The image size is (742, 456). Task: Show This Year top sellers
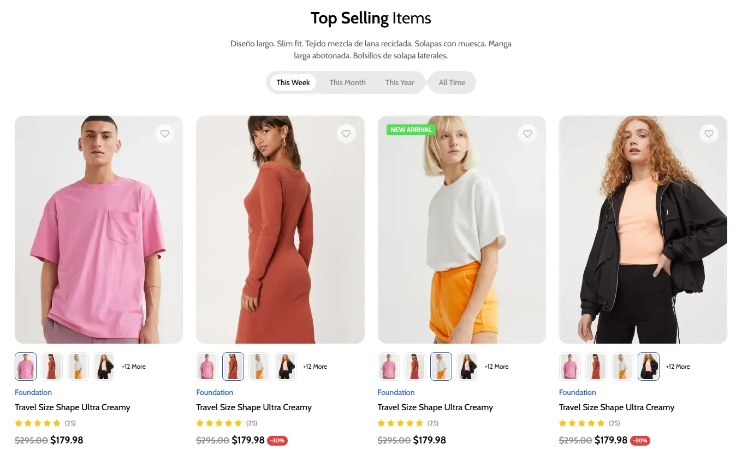(x=400, y=82)
